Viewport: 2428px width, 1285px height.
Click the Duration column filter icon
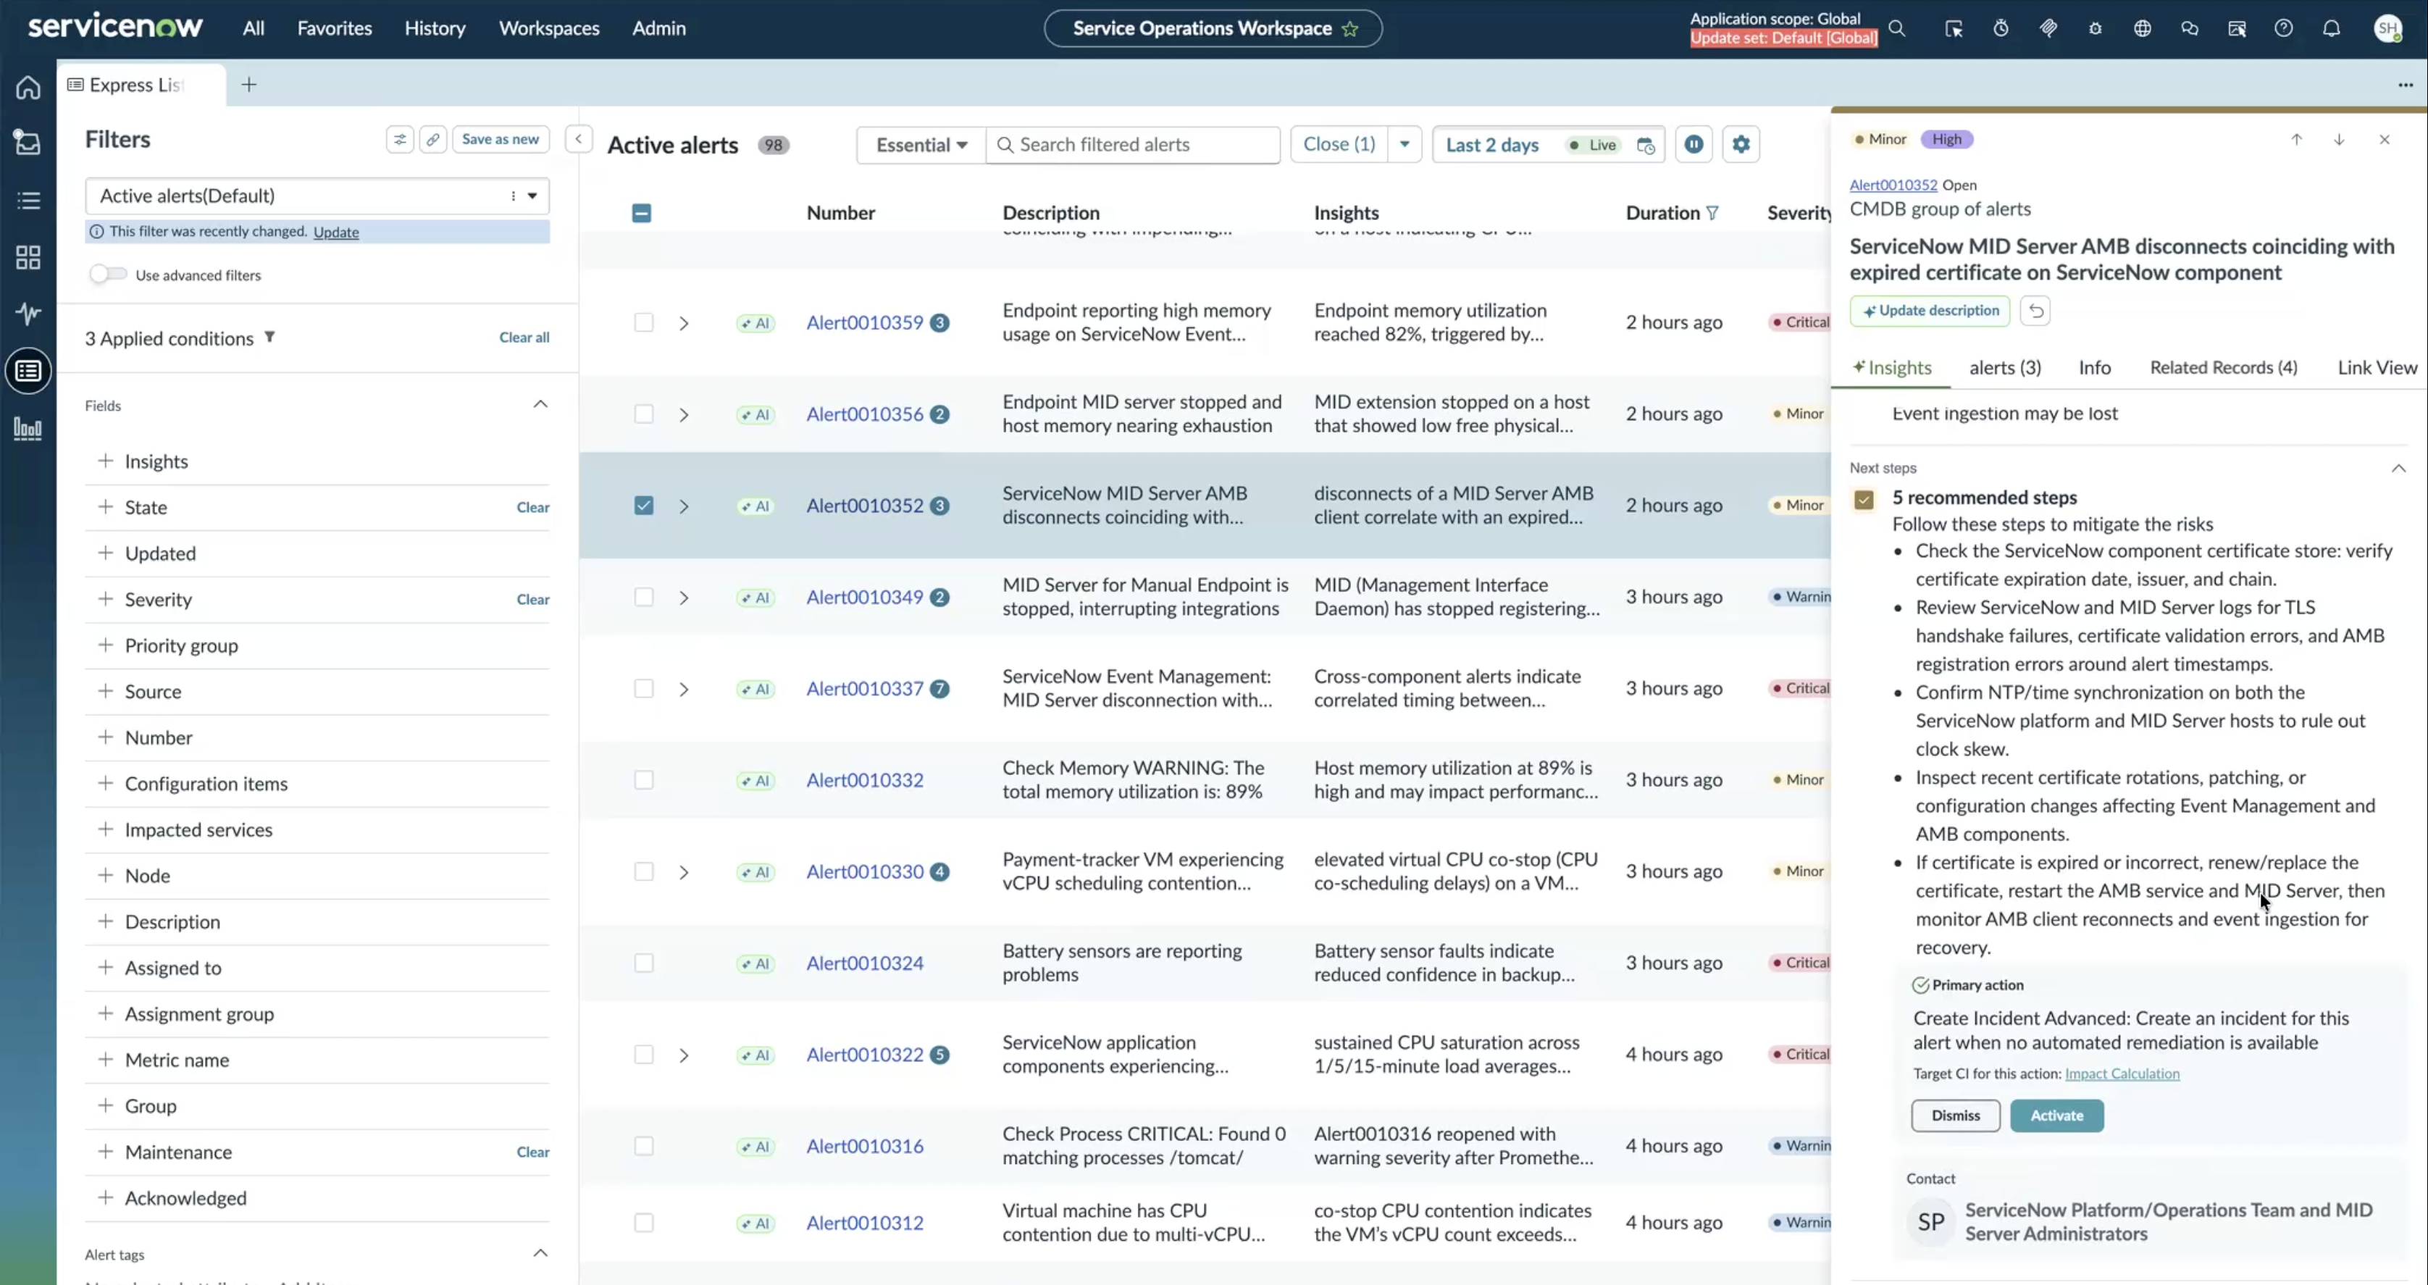click(1712, 213)
